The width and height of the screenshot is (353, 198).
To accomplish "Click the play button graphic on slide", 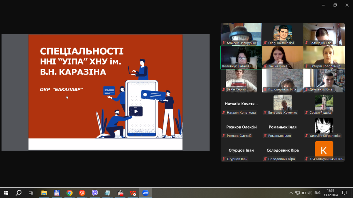I will click(x=136, y=111).
